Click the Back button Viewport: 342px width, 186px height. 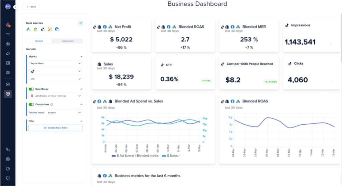pos(31,7)
